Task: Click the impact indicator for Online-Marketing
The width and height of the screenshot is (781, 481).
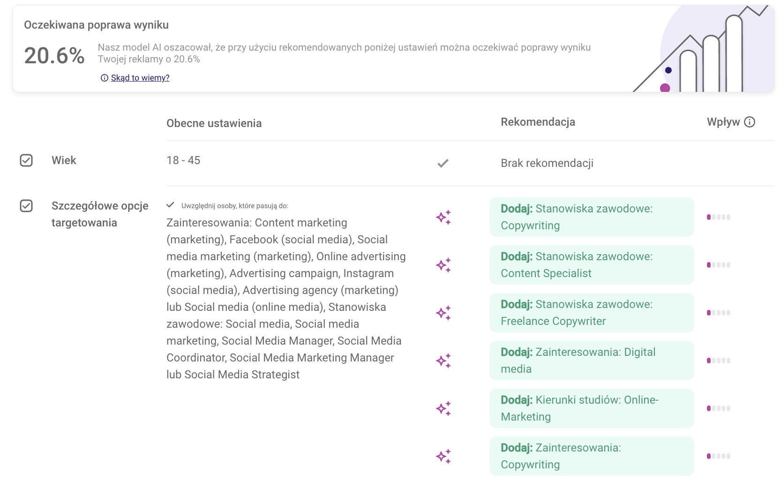Action: [719, 408]
